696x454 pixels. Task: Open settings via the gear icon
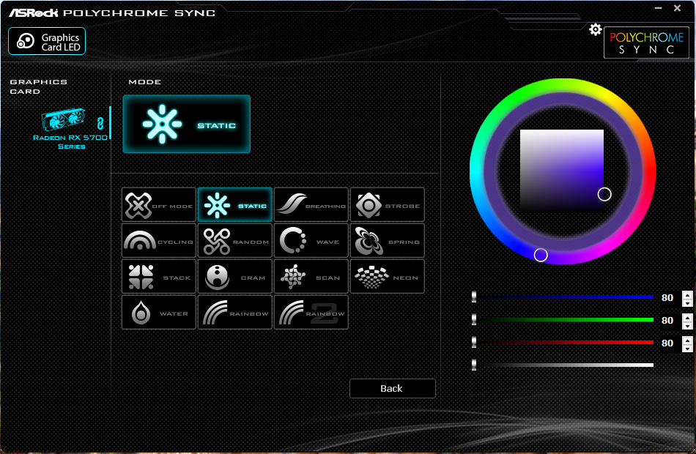click(595, 30)
